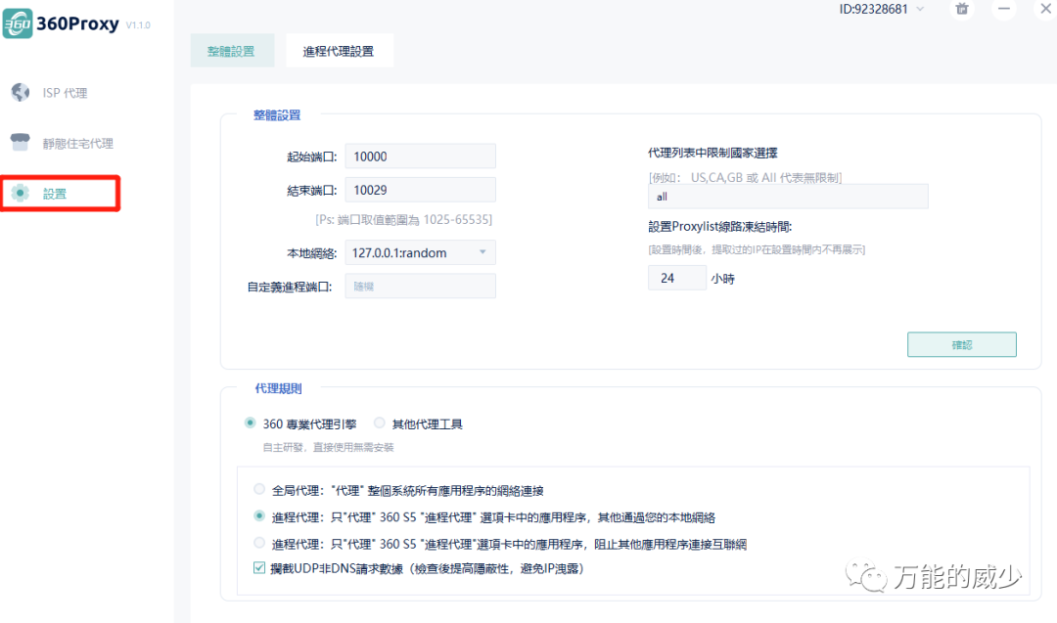
Task: Select 全局代理 radio option
Action: [x=258, y=489]
